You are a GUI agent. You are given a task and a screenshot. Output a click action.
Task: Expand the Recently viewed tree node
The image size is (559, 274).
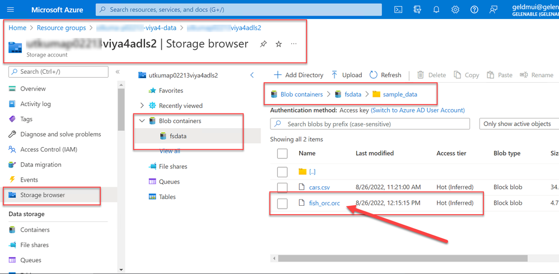pyautogui.click(x=142, y=106)
